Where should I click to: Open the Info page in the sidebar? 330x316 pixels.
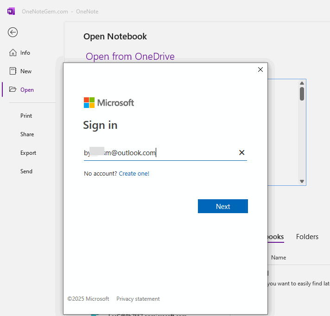click(25, 53)
